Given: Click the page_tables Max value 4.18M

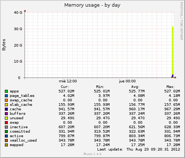Looking at the screenshot, I should pos(174,96).
